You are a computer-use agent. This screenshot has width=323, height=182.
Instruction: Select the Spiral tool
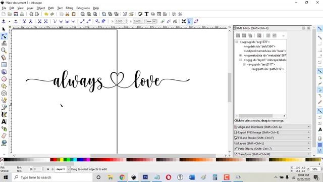[4, 93]
